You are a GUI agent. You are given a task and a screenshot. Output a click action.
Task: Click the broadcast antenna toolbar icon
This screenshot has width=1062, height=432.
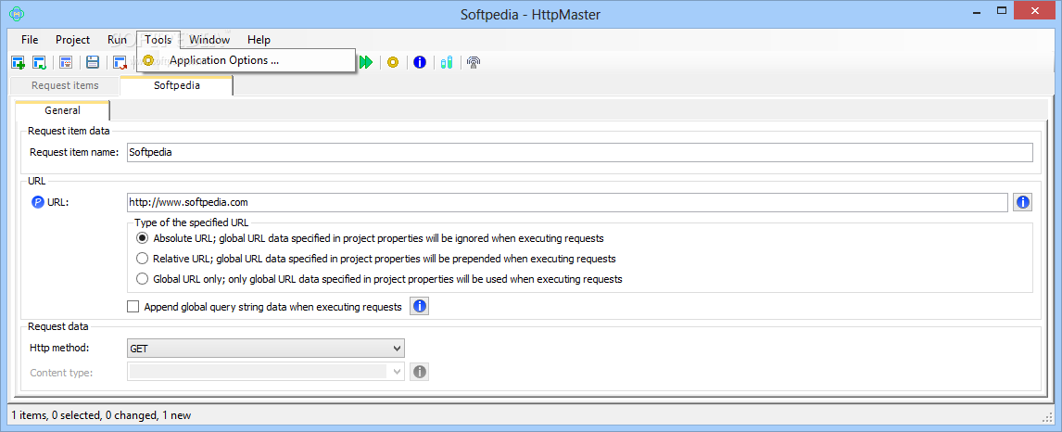(474, 62)
